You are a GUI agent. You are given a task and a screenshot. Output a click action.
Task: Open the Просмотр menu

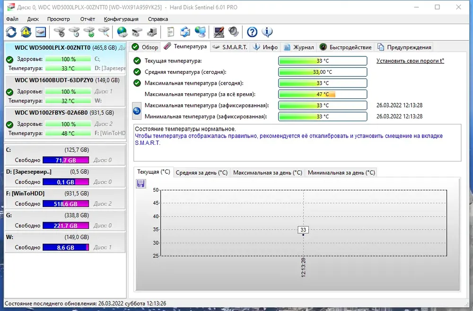[x=59, y=19]
